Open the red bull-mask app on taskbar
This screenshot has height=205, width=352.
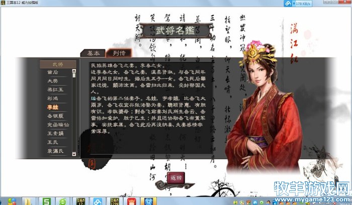[132, 201]
